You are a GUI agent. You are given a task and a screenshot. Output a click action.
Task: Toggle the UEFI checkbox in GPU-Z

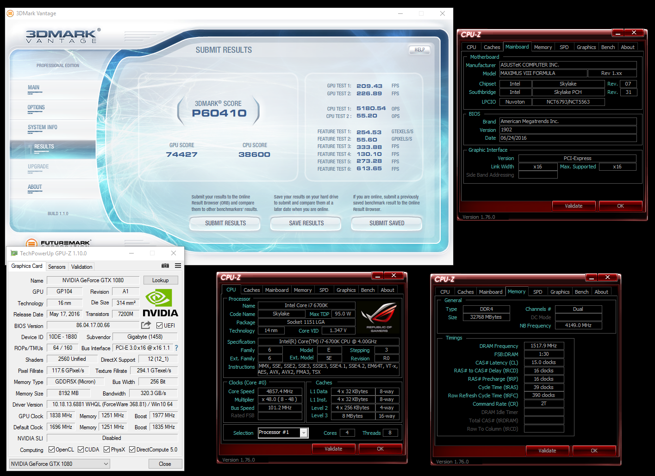pos(159,326)
